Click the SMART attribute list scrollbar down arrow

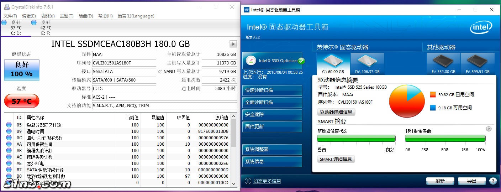234,184
